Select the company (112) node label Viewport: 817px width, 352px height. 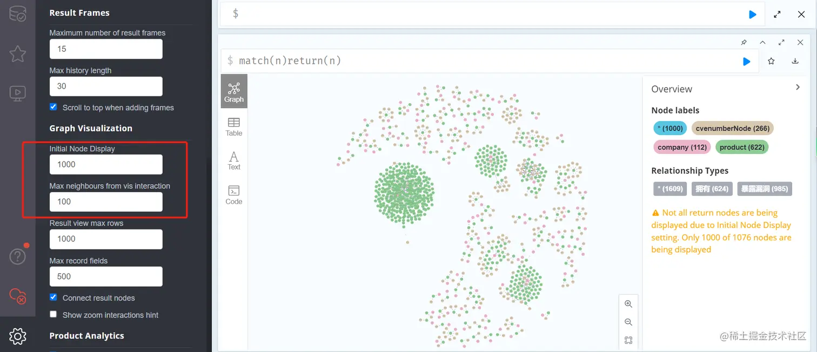tap(682, 147)
